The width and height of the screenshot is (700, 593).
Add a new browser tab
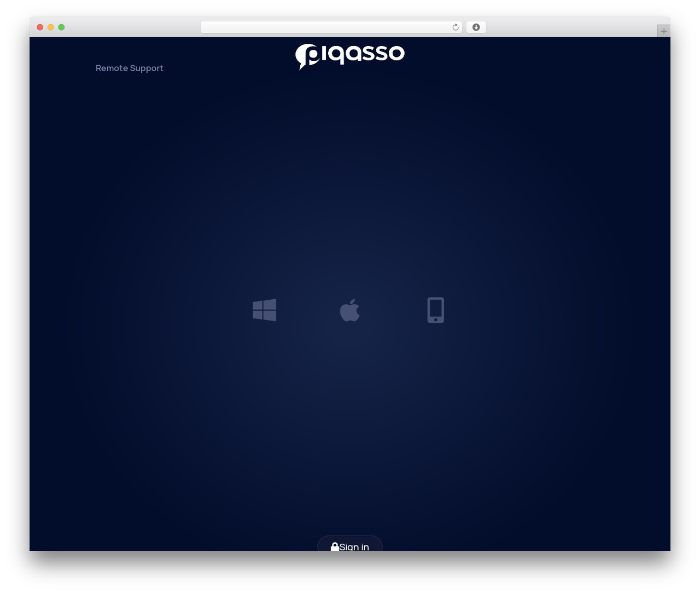[663, 31]
